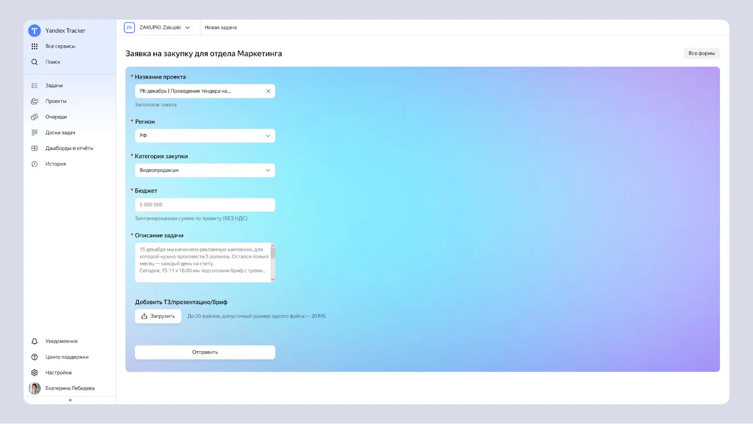Image resolution: width=753 pixels, height=424 pixels.
Task: Click the Центр поддержки question icon
Action: click(34, 357)
